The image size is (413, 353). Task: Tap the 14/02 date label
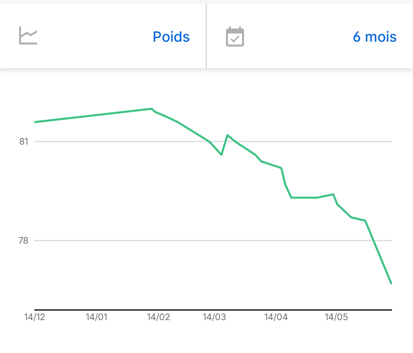(x=158, y=317)
